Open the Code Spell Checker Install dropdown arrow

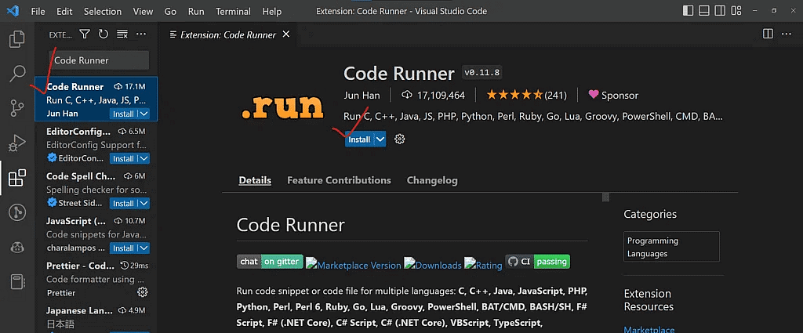pos(144,204)
